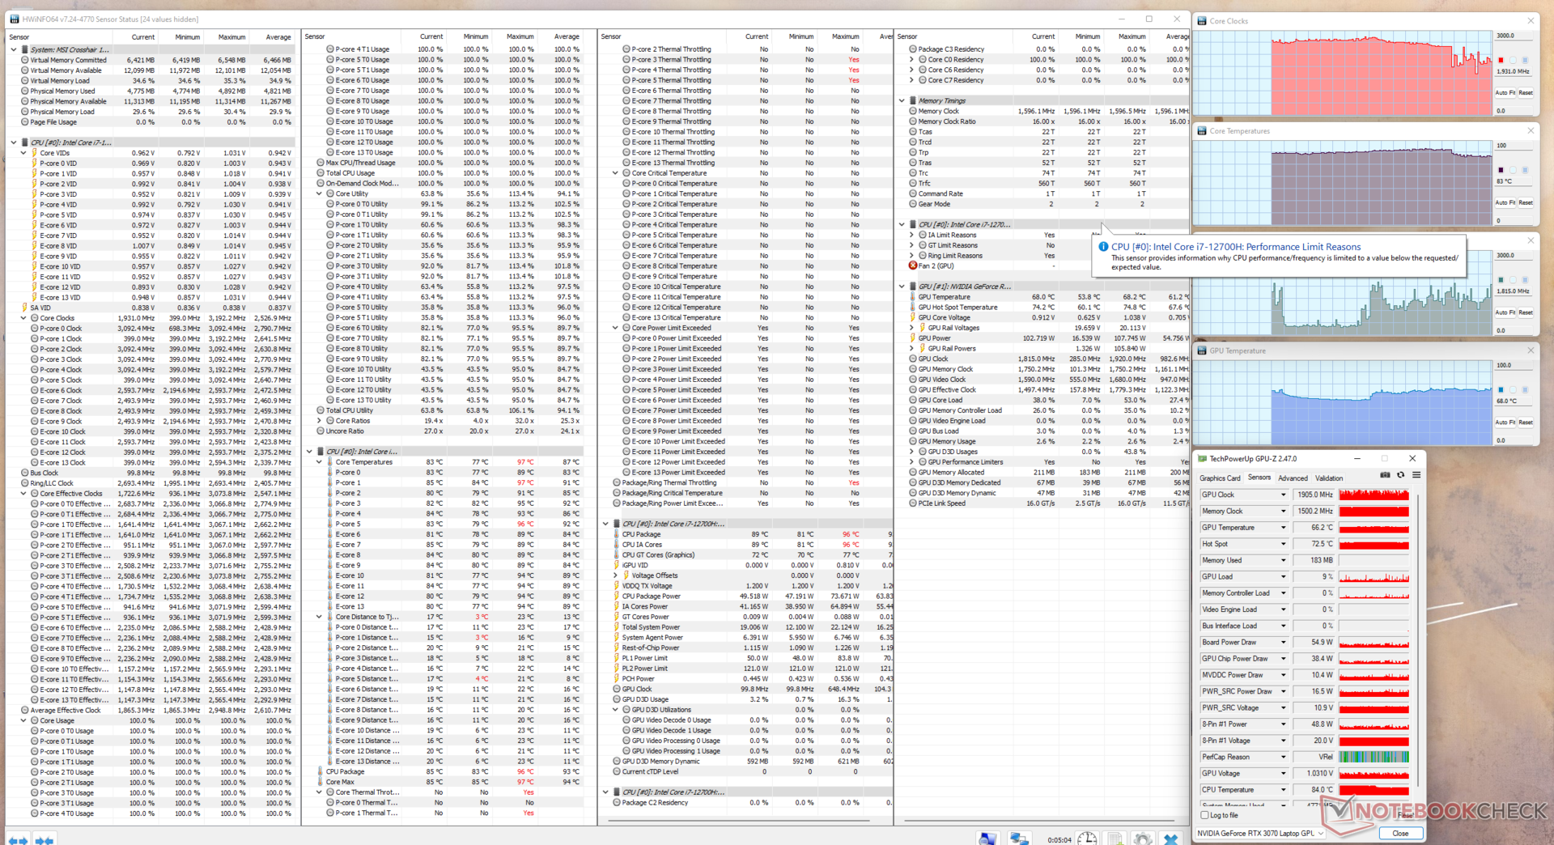Expand the Core Ratios node
Viewport: 1554px width, 845px height.
(x=320, y=421)
